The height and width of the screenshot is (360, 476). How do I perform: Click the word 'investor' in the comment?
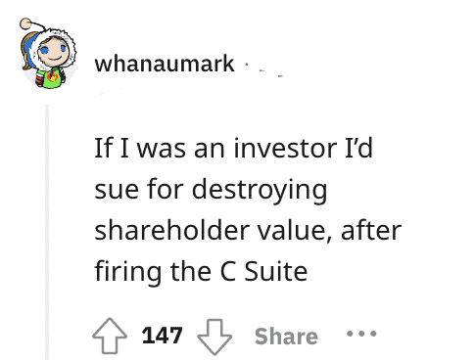(x=285, y=148)
